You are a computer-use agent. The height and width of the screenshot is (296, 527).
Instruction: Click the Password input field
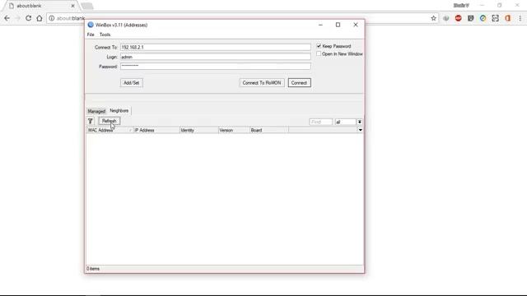tap(216, 66)
